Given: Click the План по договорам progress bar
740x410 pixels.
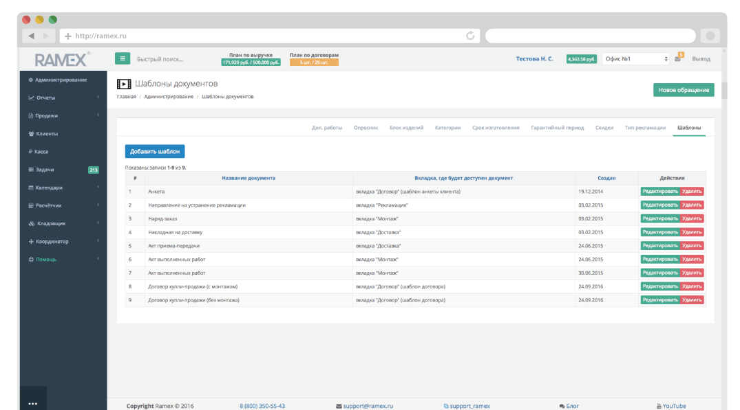Looking at the screenshot, I should coord(314,62).
